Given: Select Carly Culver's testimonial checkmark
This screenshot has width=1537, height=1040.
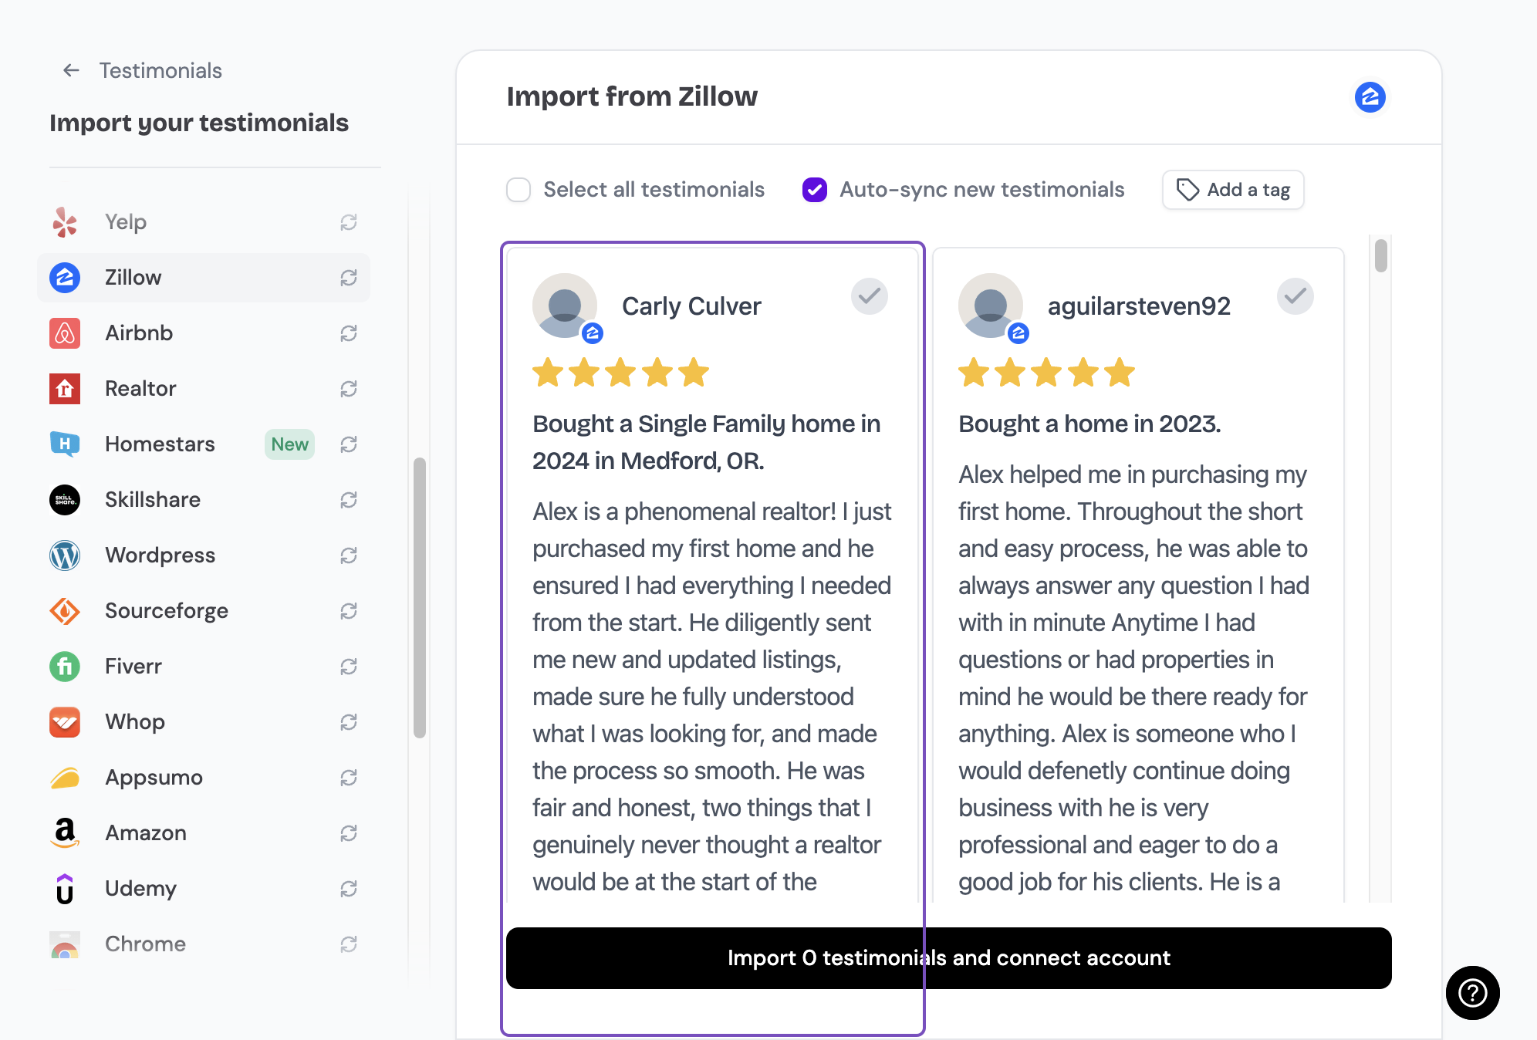Looking at the screenshot, I should click(x=870, y=296).
